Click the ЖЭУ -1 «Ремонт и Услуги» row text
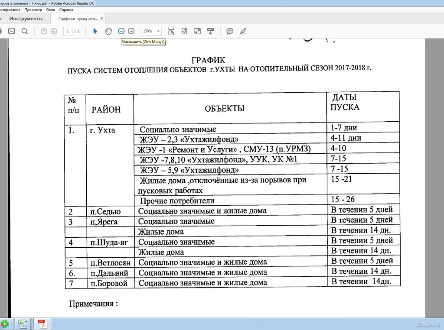The height and width of the screenshot is (330, 444). pyautogui.click(x=224, y=149)
